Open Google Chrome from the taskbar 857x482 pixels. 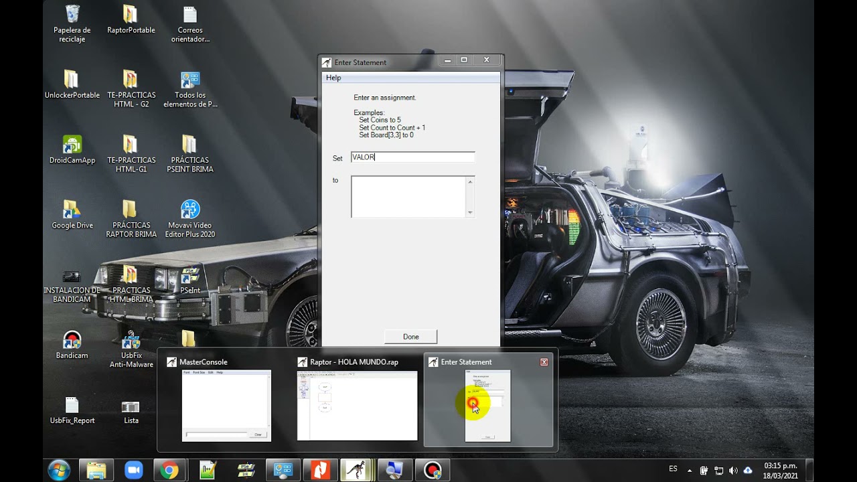pyautogui.click(x=169, y=470)
